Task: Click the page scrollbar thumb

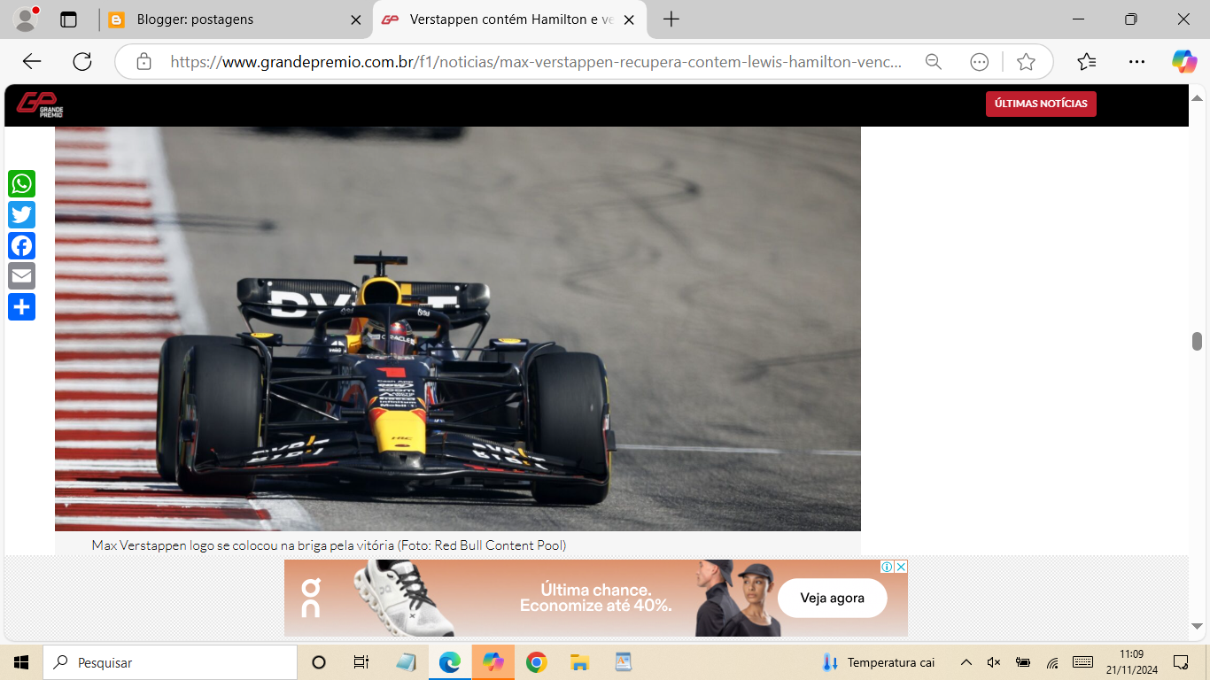Action: (1197, 342)
